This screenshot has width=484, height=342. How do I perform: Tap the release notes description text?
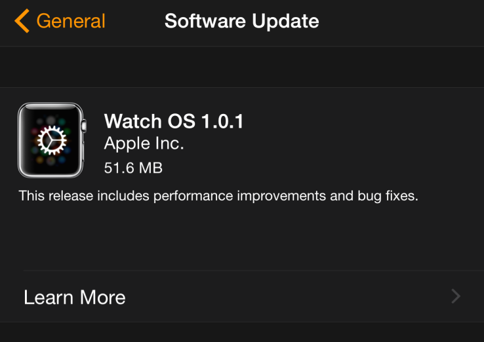tap(218, 196)
